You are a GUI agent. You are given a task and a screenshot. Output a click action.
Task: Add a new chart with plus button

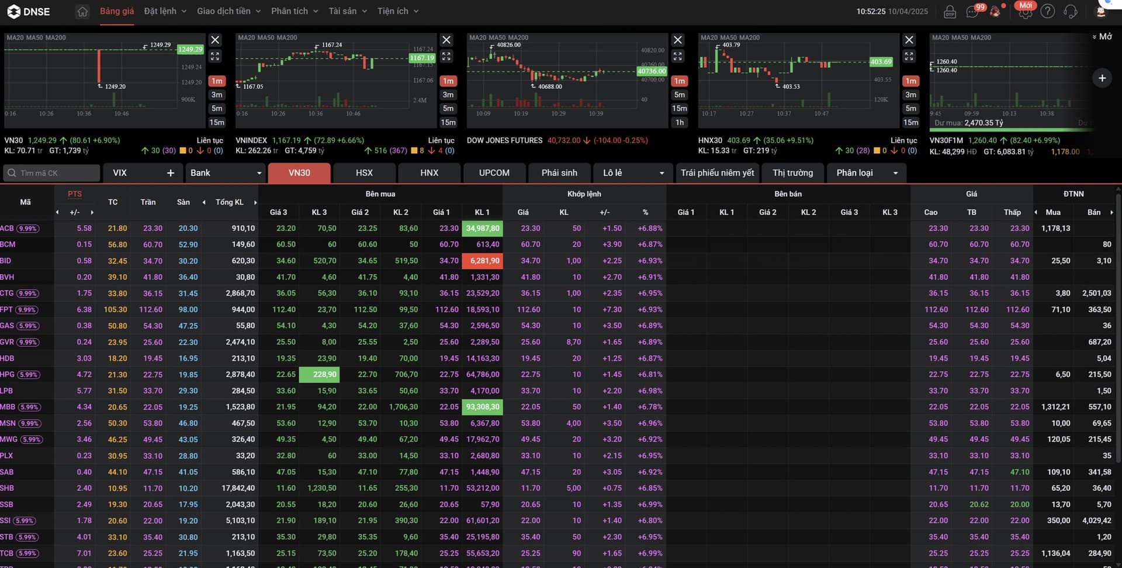coord(1102,78)
